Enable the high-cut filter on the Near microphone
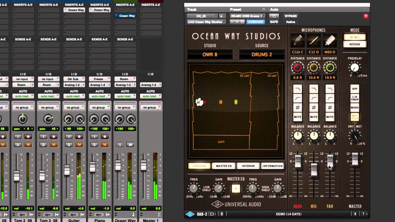 pos(298,89)
